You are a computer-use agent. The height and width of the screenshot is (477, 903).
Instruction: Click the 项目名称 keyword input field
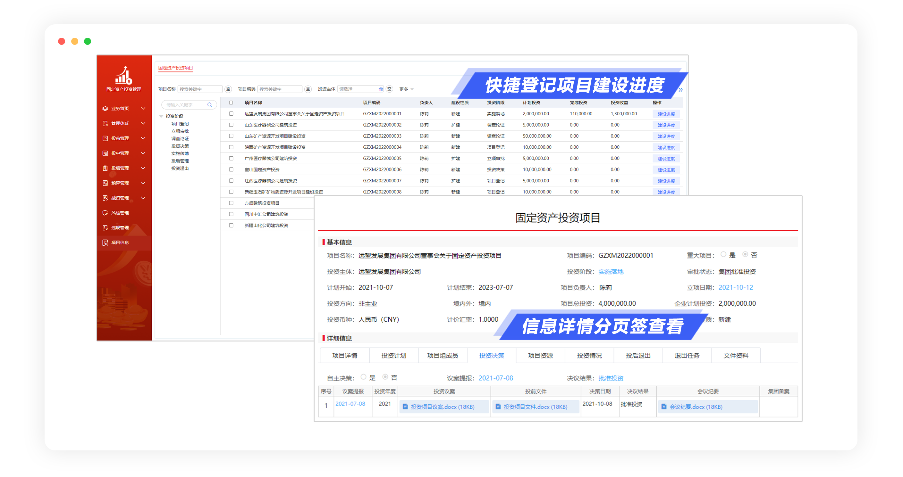pyautogui.click(x=200, y=89)
